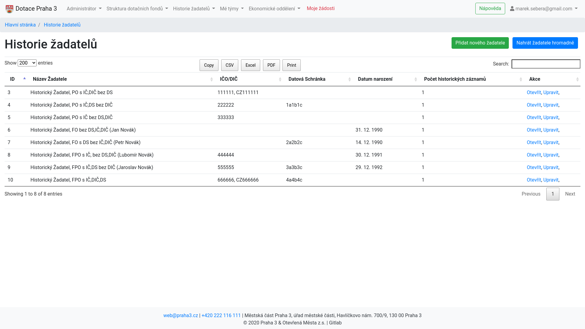585x329 pixels.
Task: Click Přidat nového žadatele button
Action: click(x=480, y=43)
